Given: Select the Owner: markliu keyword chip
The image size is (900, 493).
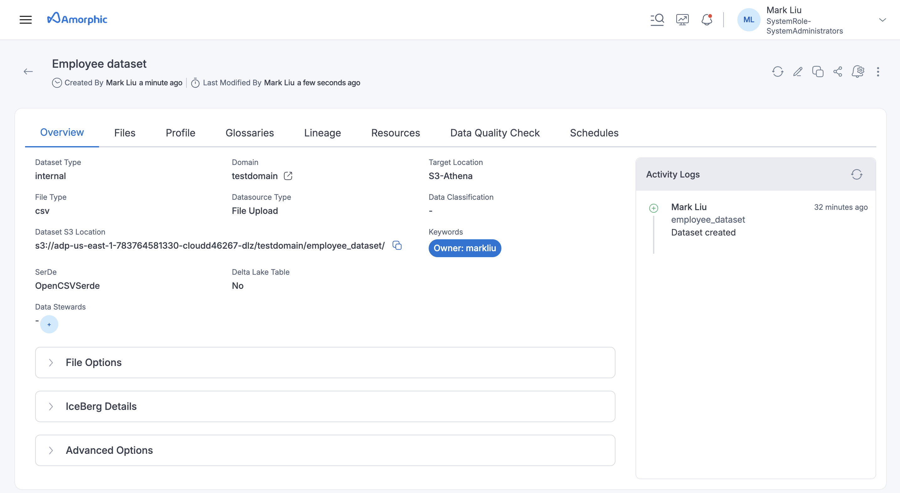Looking at the screenshot, I should point(465,248).
